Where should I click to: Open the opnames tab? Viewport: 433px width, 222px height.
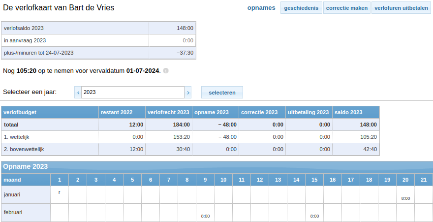point(261,8)
